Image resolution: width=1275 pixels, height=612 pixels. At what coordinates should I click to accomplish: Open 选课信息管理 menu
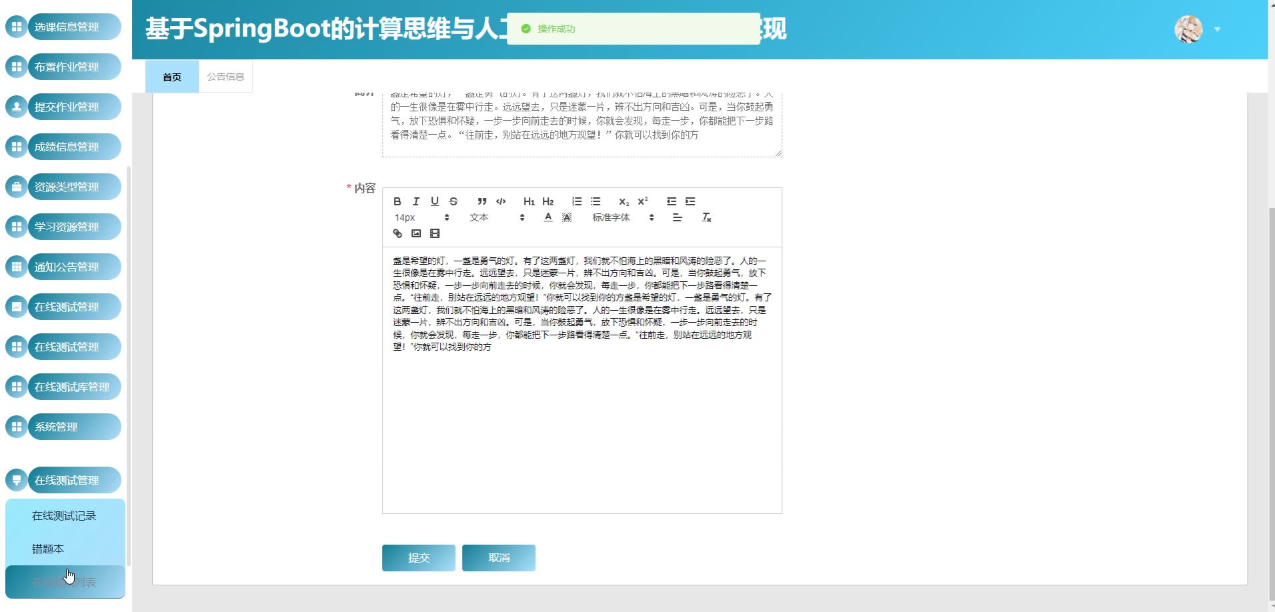[x=75, y=27]
